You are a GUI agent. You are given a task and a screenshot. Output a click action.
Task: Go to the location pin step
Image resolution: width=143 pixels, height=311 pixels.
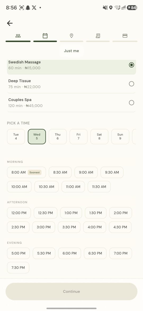coord(71,36)
